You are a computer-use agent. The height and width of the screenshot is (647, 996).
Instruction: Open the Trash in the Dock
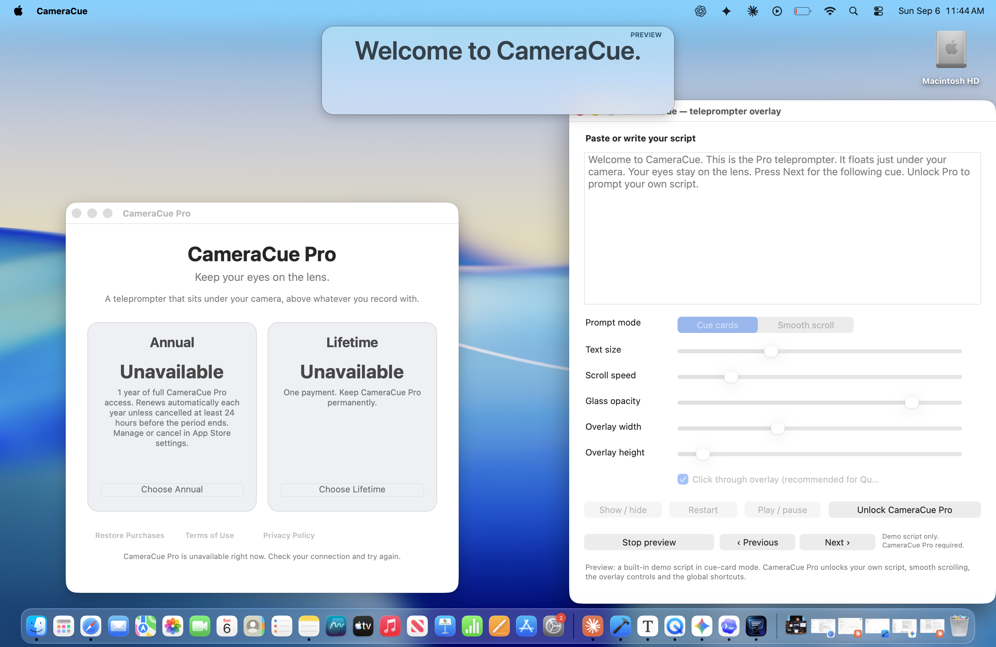point(959,626)
